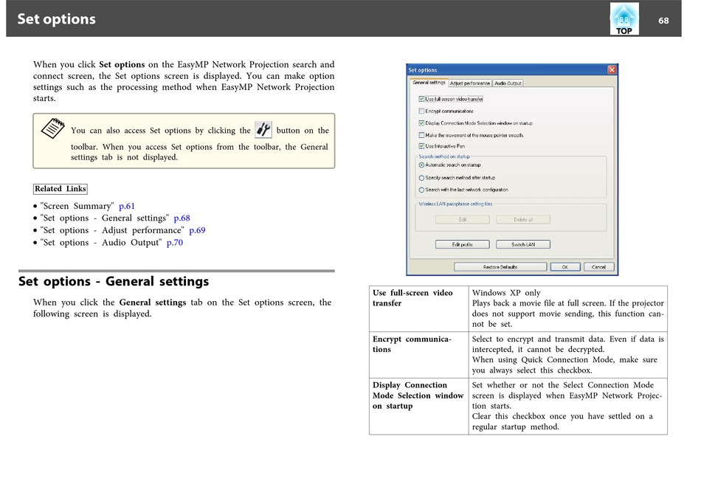Select Automatic search on startup radio button
701x487 pixels.
point(421,165)
